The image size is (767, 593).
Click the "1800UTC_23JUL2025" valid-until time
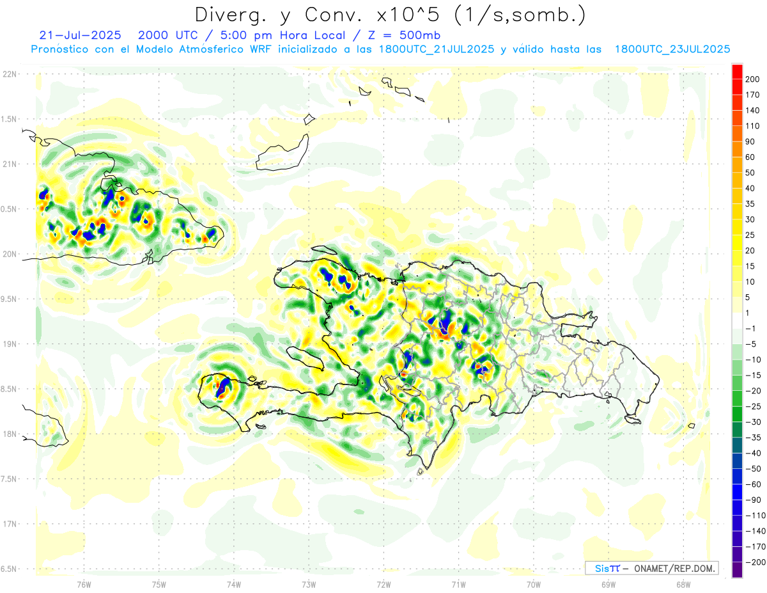coord(672,49)
